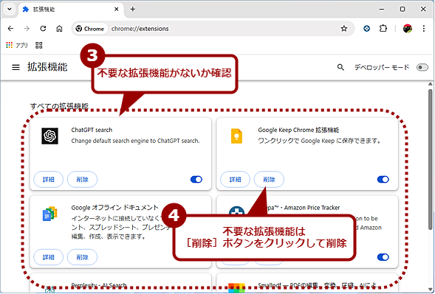Open a new tab with plus button
The image size is (435, 294).
pos(133,9)
